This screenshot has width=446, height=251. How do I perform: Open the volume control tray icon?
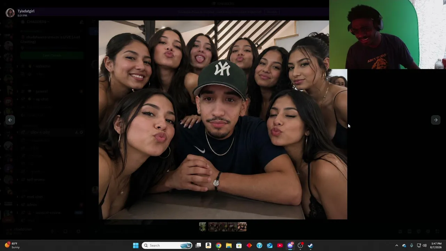point(424,245)
